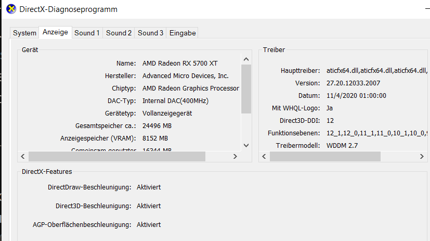430x241 pixels.
Task: Click the Gerät horizontal scrollbar thumb
Action: (x=117, y=156)
